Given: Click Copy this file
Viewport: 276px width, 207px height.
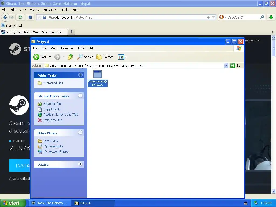Looking at the screenshot, I should (x=52, y=109).
